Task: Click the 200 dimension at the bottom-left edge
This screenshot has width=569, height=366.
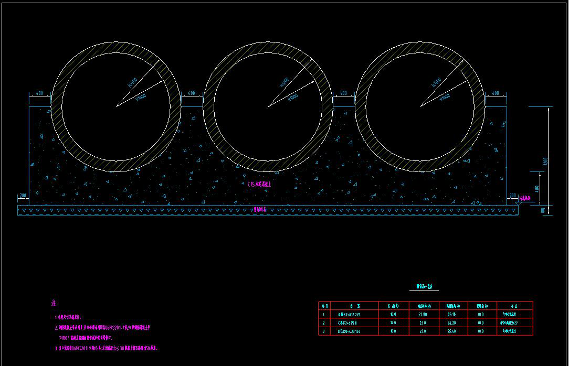Action: click(x=23, y=196)
